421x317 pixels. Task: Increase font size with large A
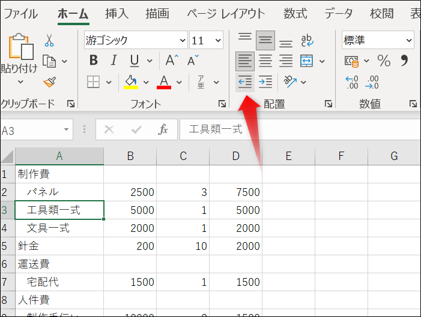click(x=172, y=61)
